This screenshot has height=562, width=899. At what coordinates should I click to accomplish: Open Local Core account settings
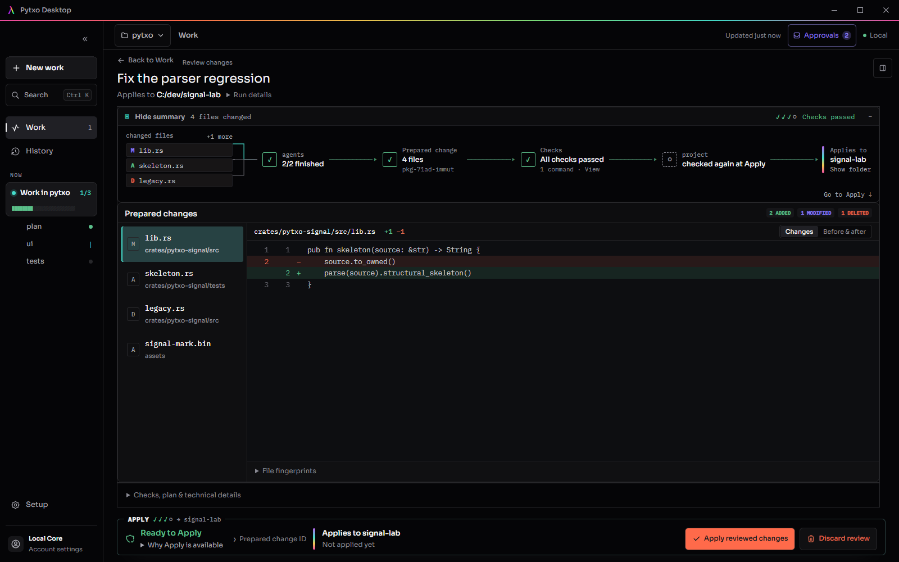pos(51,543)
